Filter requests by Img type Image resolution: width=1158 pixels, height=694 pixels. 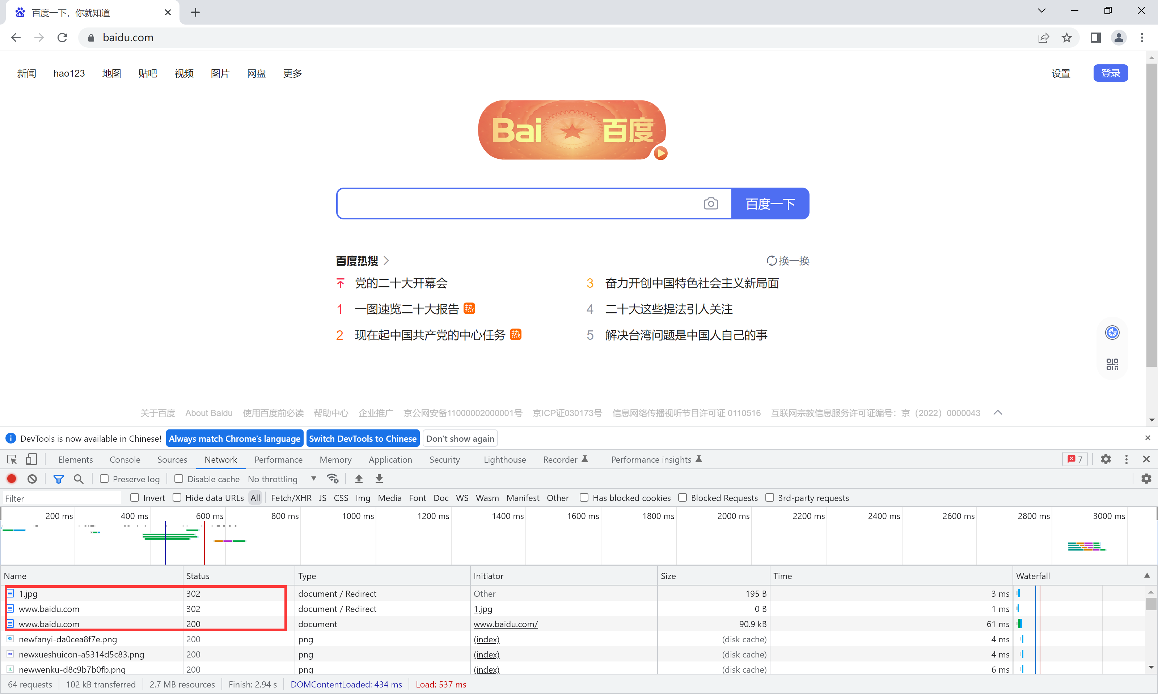[x=363, y=498]
